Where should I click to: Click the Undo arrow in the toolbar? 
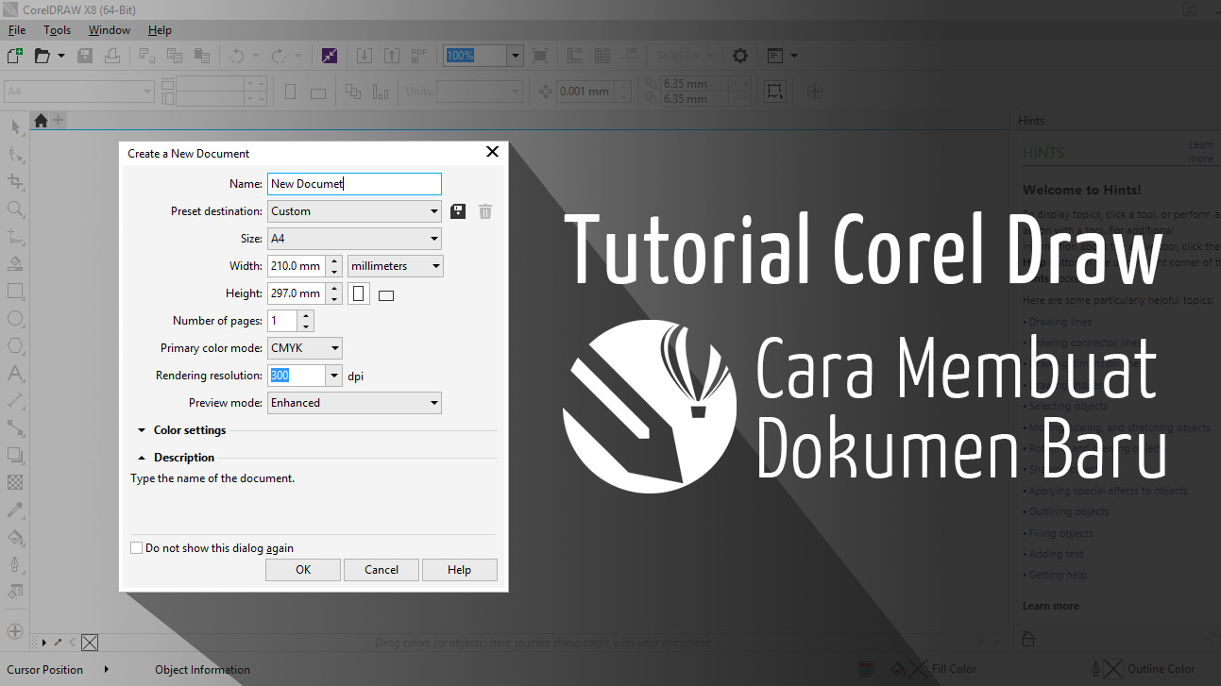[236, 56]
